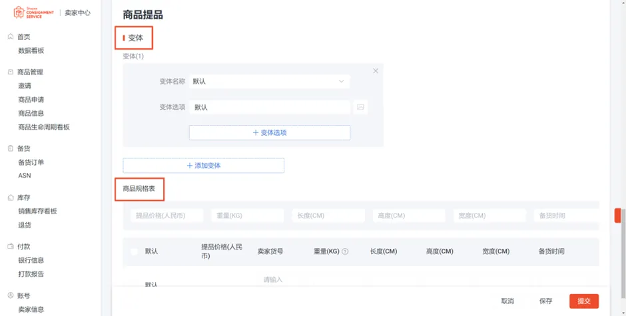The image size is (626, 316).
Task: Open 备货 menu section
Action: (x=23, y=148)
